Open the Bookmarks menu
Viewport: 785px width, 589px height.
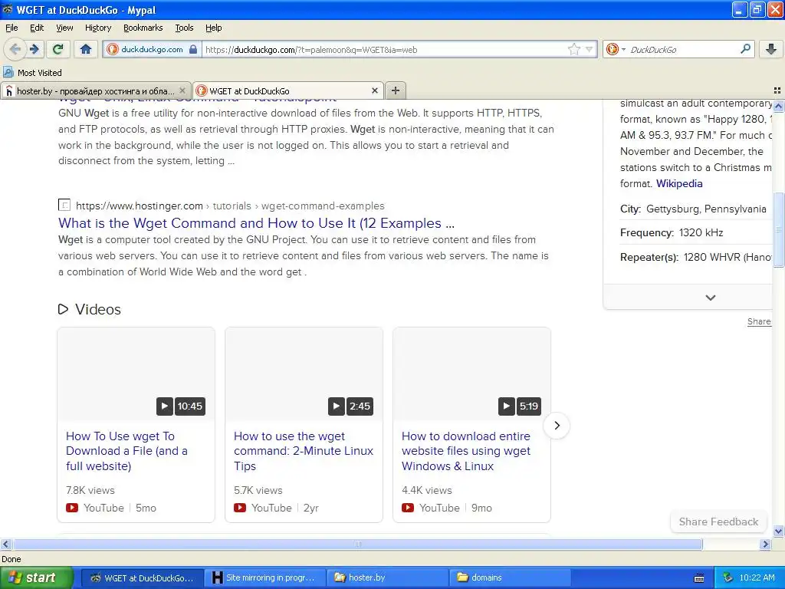(x=143, y=28)
